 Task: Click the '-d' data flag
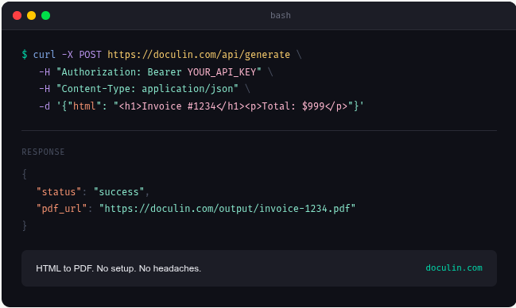click(x=45, y=106)
